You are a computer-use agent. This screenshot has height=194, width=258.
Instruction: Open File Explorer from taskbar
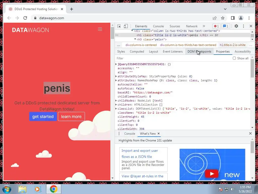22,189
